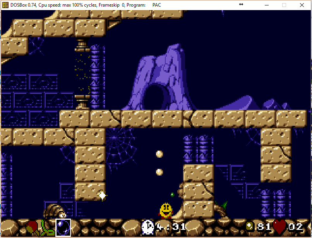
Task: Click the white sparkle on the stone block
Action: point(103,196)
